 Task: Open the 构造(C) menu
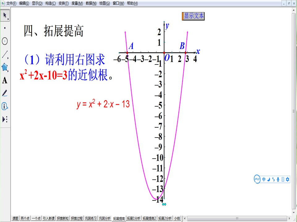click(x=50, y=3)
